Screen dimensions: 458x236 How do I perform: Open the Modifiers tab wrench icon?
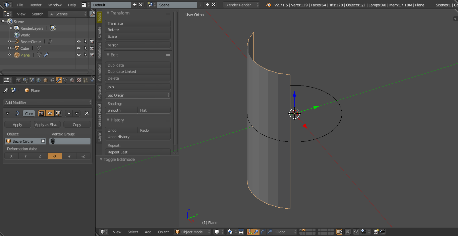pyautogui.click(x=59, y=80)
